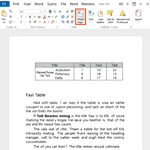The width and height of the screenshot is (150, 150).
Task: Click the diagonal pen icon in middle row
Action: (56, 17)
